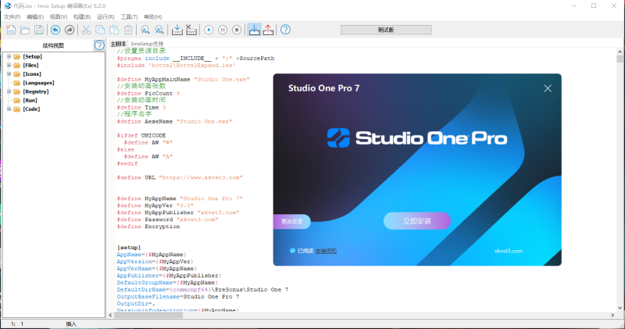The height and width of the screenshot is (329, 625).
Task: Create a new ISS script file
Action: tap(11, 30)
